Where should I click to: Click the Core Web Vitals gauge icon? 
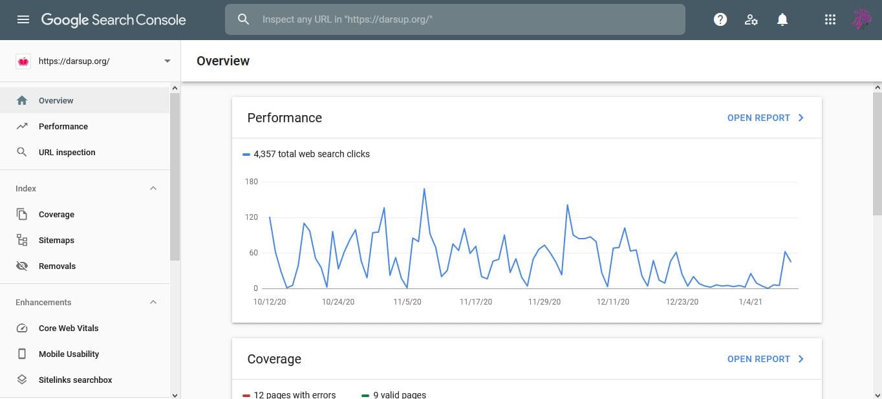pos(22,328)
